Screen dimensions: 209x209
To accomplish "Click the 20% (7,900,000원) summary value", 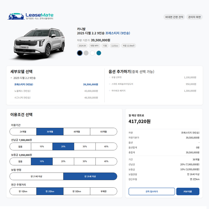I will point(190,164).
